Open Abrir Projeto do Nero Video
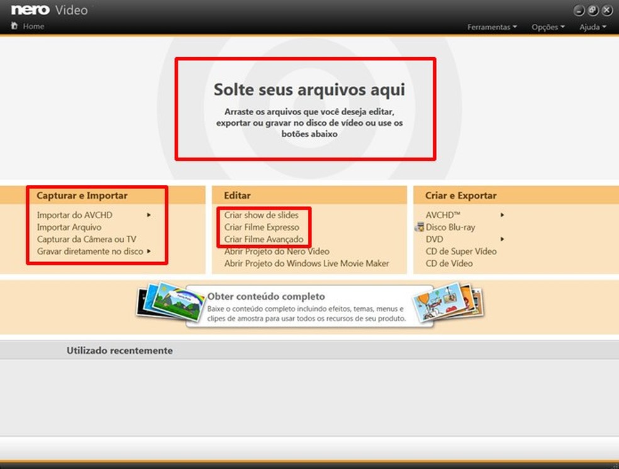619x469 pixels. 277,251
